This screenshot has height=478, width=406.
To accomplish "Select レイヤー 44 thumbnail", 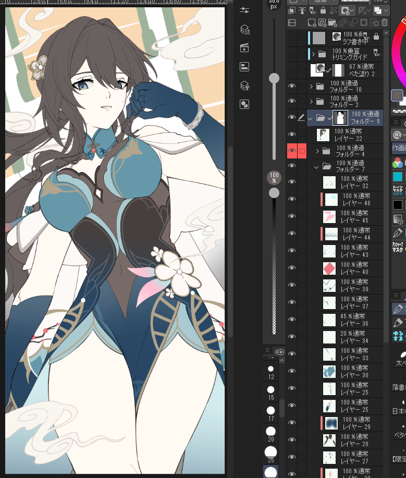I will (x=331, y=234).
